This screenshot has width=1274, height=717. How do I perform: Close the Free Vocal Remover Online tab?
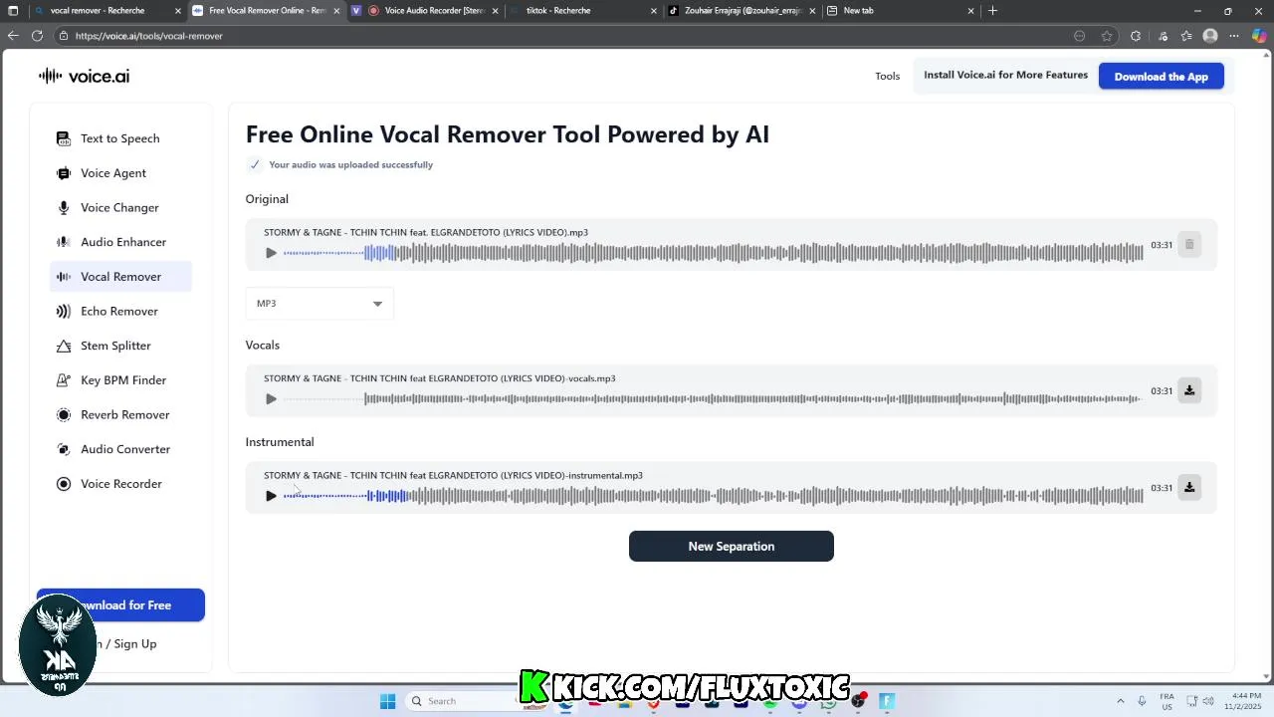tap(336, 11)
